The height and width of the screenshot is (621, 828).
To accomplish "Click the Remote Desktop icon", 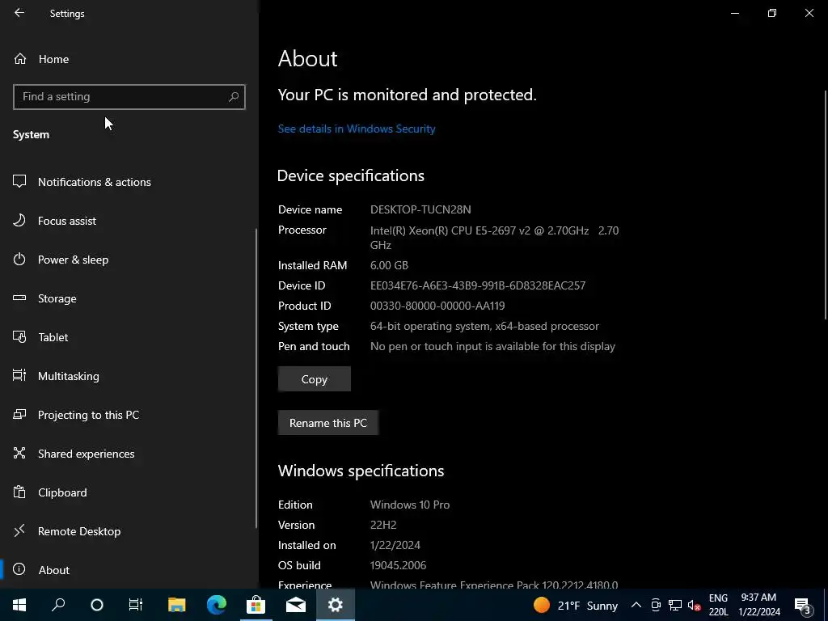I will click(19, 530).
